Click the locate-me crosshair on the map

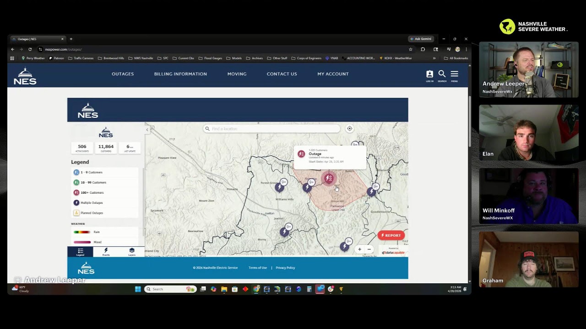[x=349, y=129]
